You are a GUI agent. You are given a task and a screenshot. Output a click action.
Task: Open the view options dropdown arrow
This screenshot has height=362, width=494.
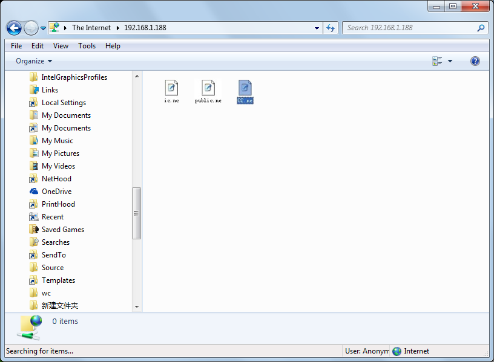coord(450,61)
